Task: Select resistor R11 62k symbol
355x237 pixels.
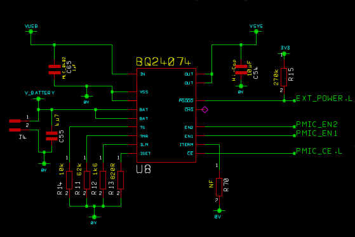Action: click(x=87, y=180)
